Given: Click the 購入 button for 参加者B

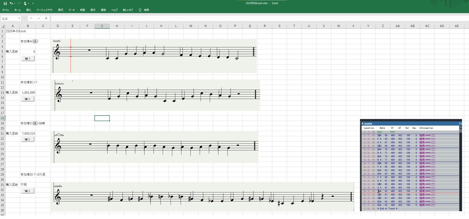Looking at the screenshot, I should 28,99.
